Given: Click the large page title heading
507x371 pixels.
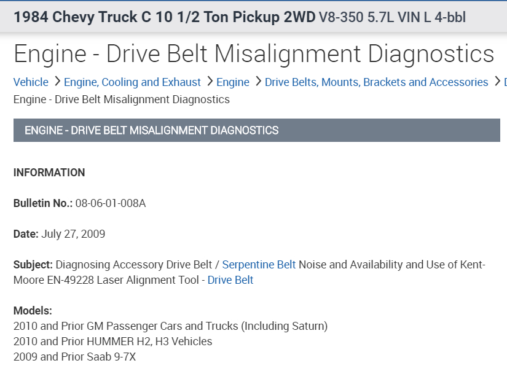Looking at the screenshot, I should [x=254, y=54].
